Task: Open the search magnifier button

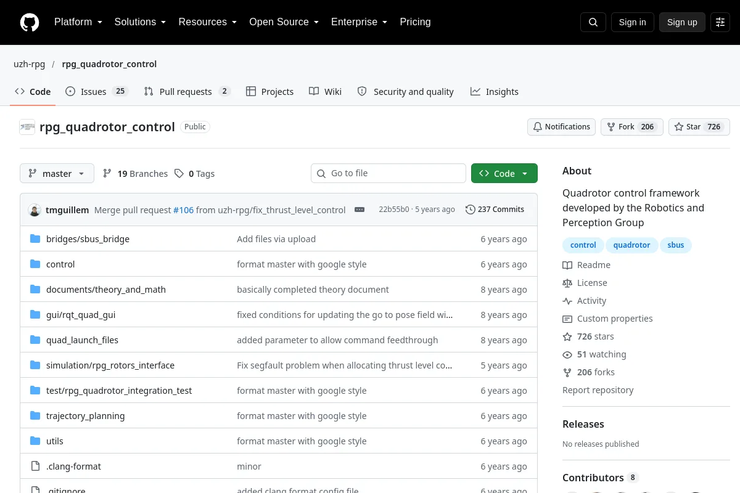Action: point(593,22)
